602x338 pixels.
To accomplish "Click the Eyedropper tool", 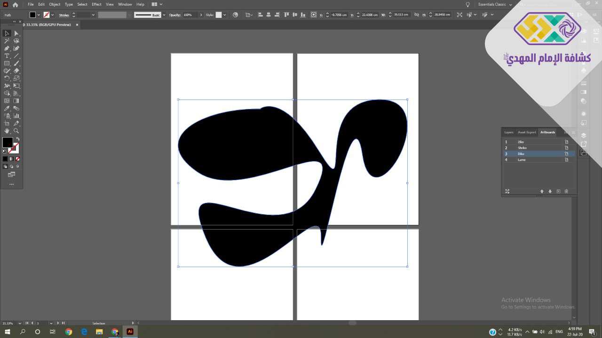I will click(x=7, y=108).
